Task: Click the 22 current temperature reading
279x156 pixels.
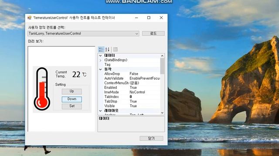Action: (x=76, y=75)
